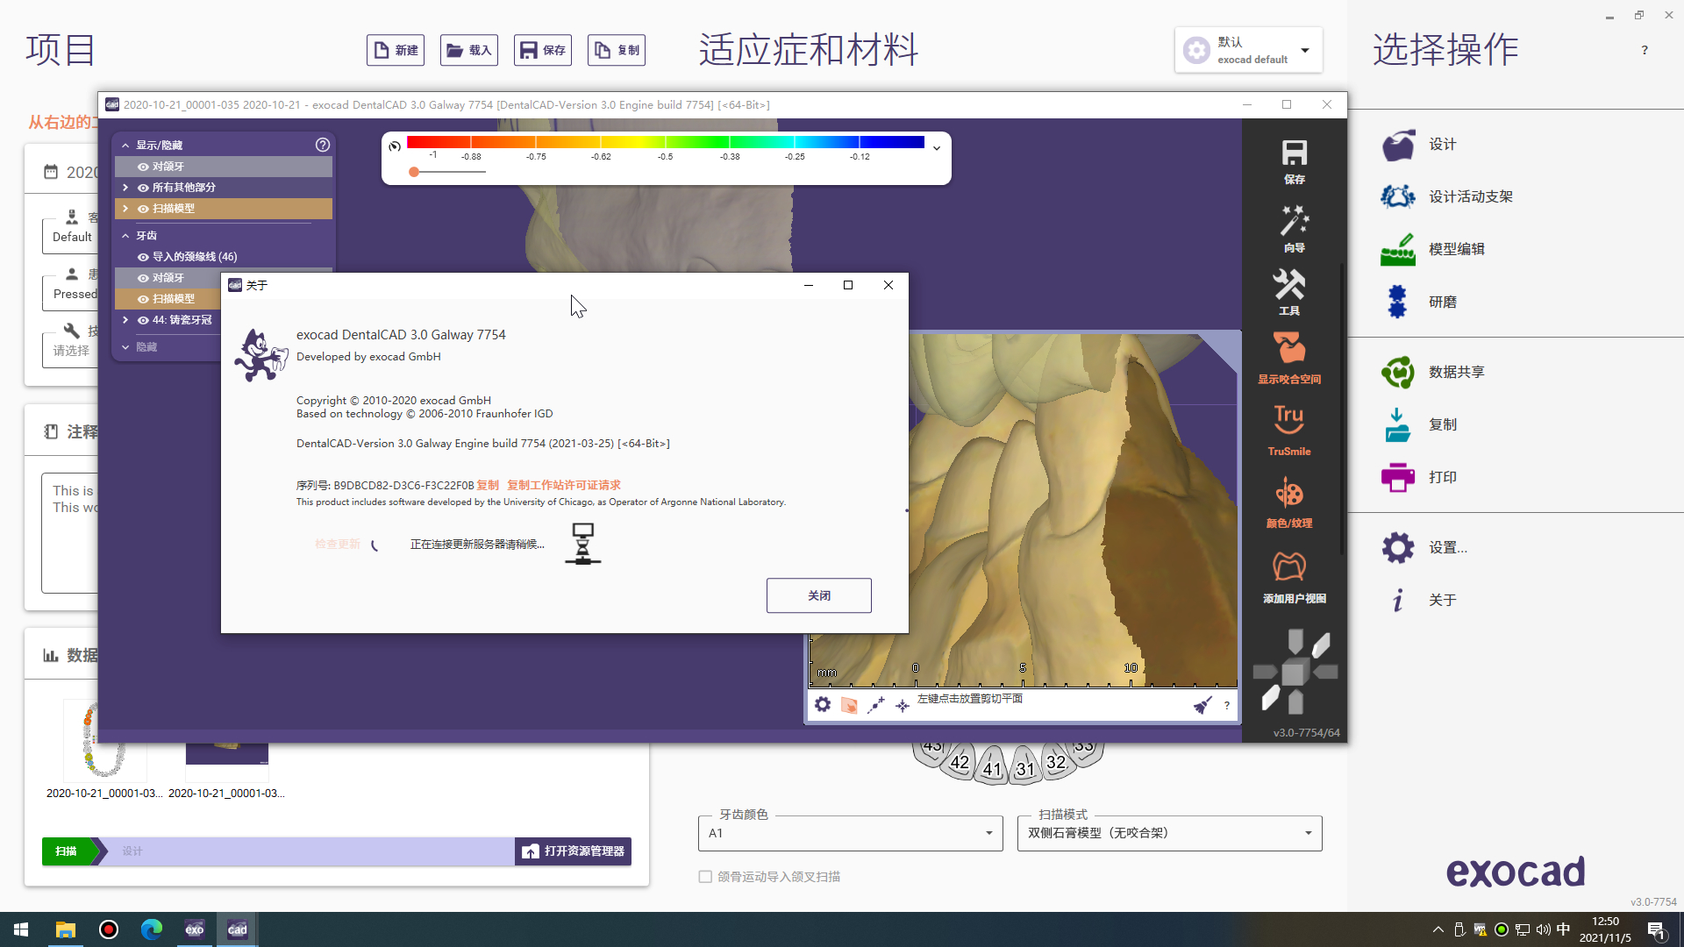Expand 44: 铸瓷牙冠 node
This screenshot has height=947, width=1684.
pos(125,320)
